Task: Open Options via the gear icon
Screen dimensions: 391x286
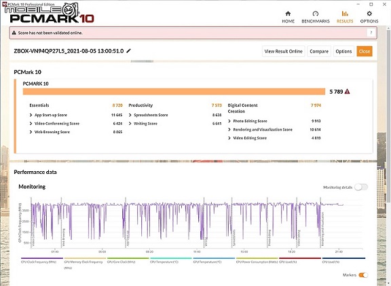Action: click(369, 14)
